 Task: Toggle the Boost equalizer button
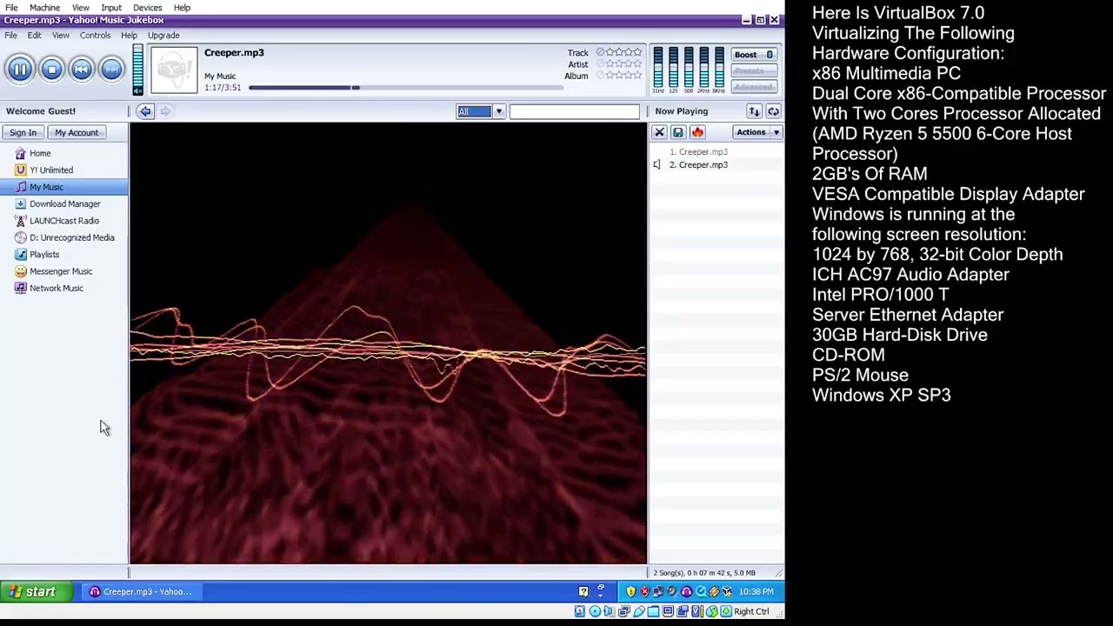753,55
